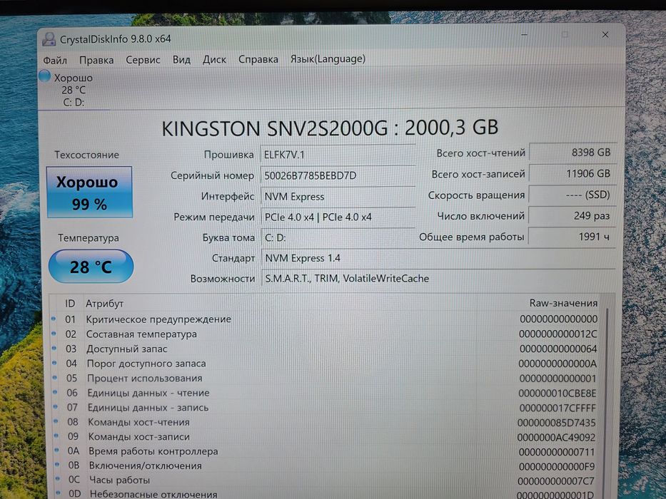Image resolution: width=666 pixels, height=499 pixels.
Task: Click the status dot icon of row 01
Action: (54, 318)
